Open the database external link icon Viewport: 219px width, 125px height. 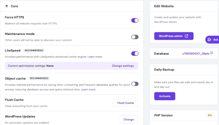pos(212,53)
